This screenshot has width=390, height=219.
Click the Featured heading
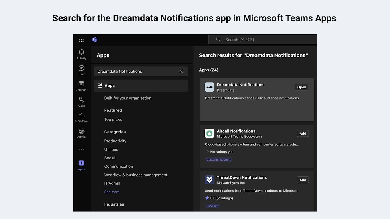(x=113, y=110)
